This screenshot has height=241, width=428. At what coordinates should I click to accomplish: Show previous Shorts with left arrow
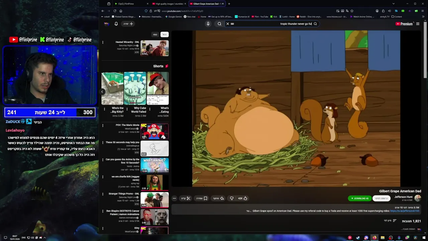tap(102, 92)
